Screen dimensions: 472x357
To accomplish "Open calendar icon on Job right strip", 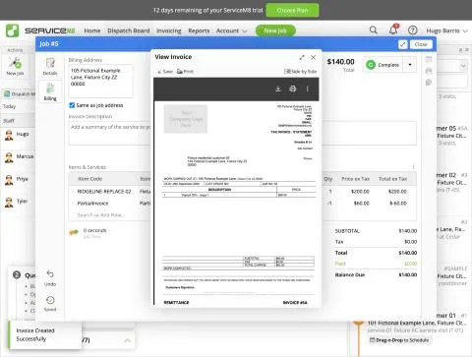I will tap(429, 59).
